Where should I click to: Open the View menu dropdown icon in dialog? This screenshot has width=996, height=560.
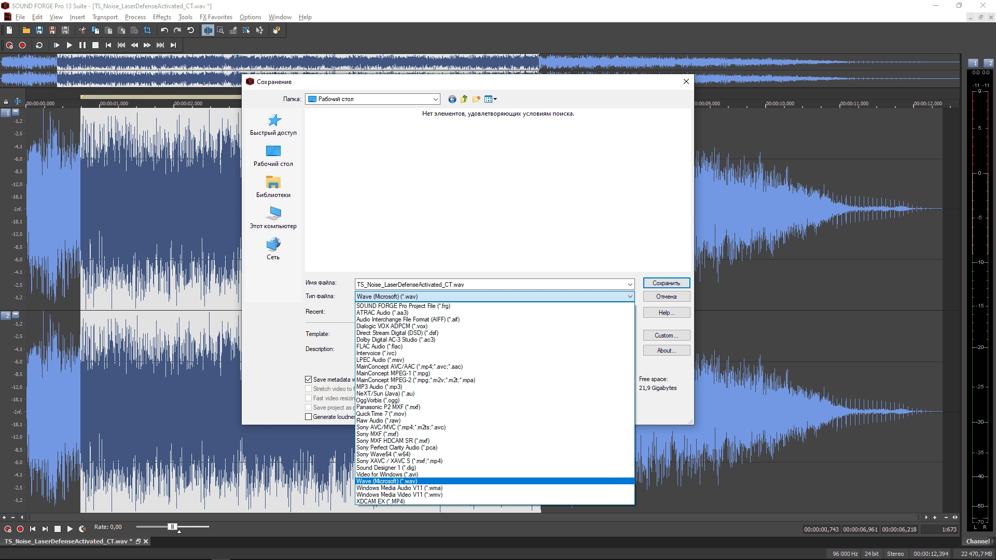[490, 99]
